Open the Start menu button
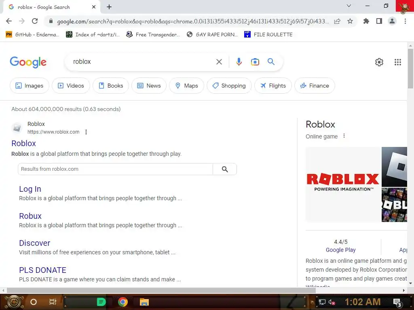 (14, 302)
